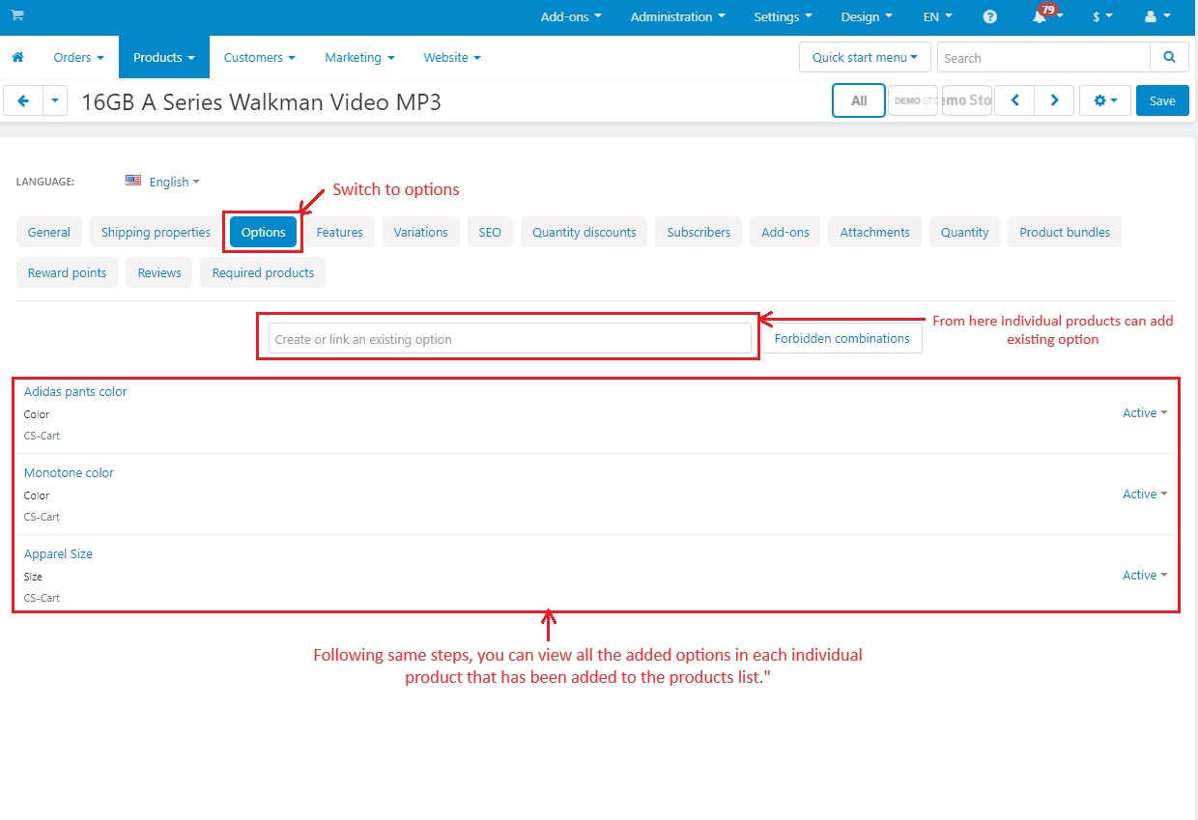Click the search magnifier button

point(1169,57)
